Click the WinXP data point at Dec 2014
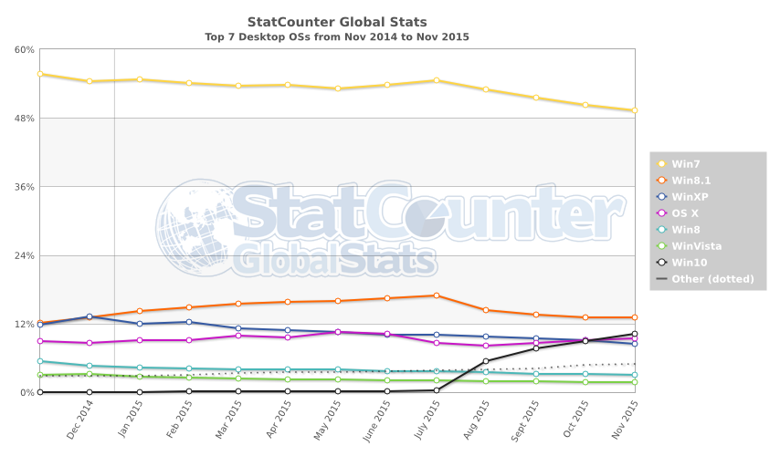780x456 pixels. (90, 316)
